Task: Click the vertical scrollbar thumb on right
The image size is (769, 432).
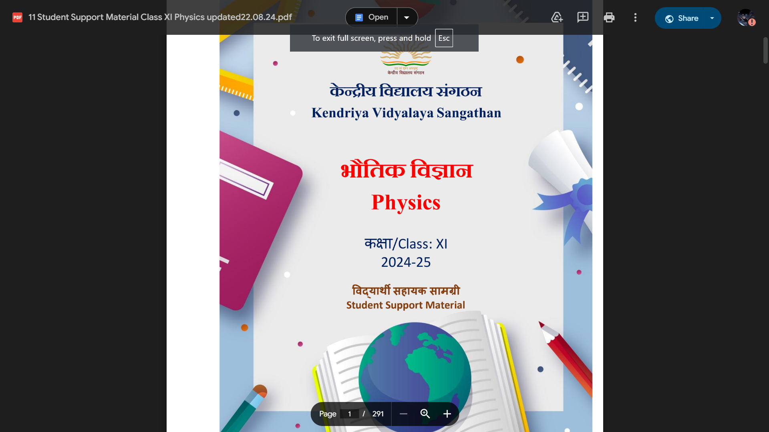Action: pos(765,50)
